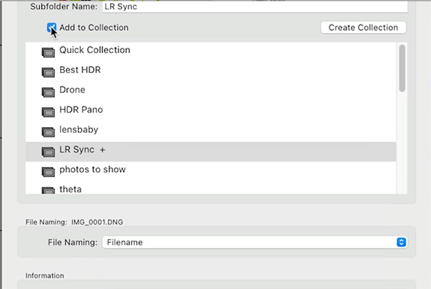This screenshot has width=431, height=289.
Task: Click the collection list scrollbar thumb
Action: pos(402,68)
